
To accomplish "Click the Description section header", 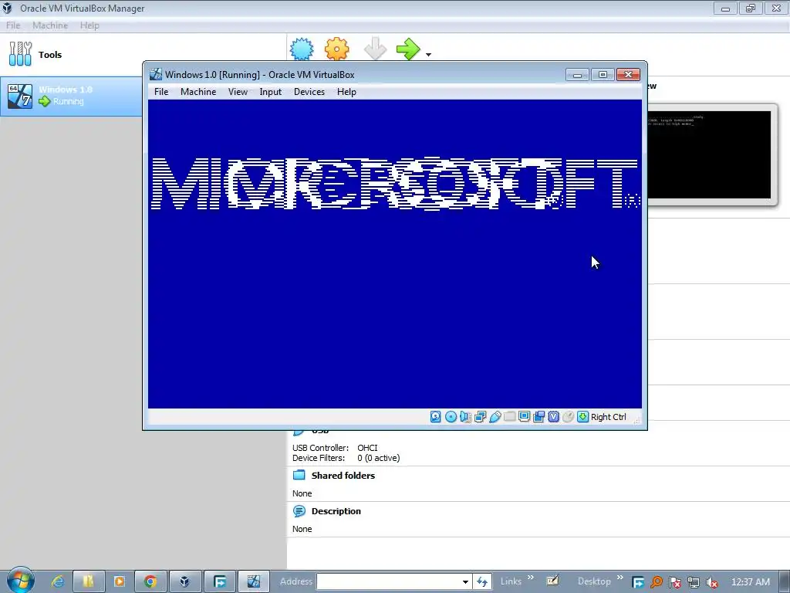I will pyautogui.click(x=336, y=511).
